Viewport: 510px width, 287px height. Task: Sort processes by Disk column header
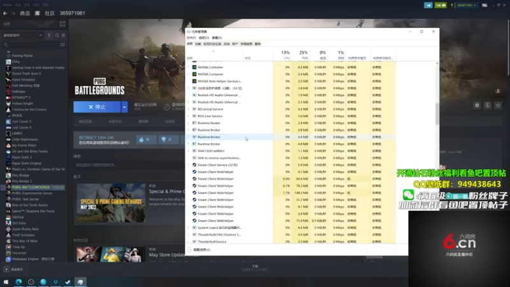pyautogui.click(x=318, y=55)
